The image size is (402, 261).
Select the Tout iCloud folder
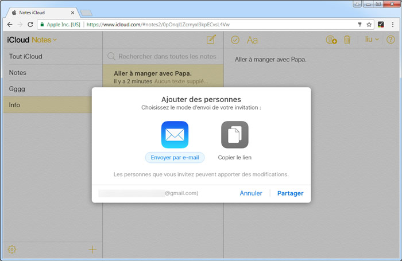click(53, 56)
